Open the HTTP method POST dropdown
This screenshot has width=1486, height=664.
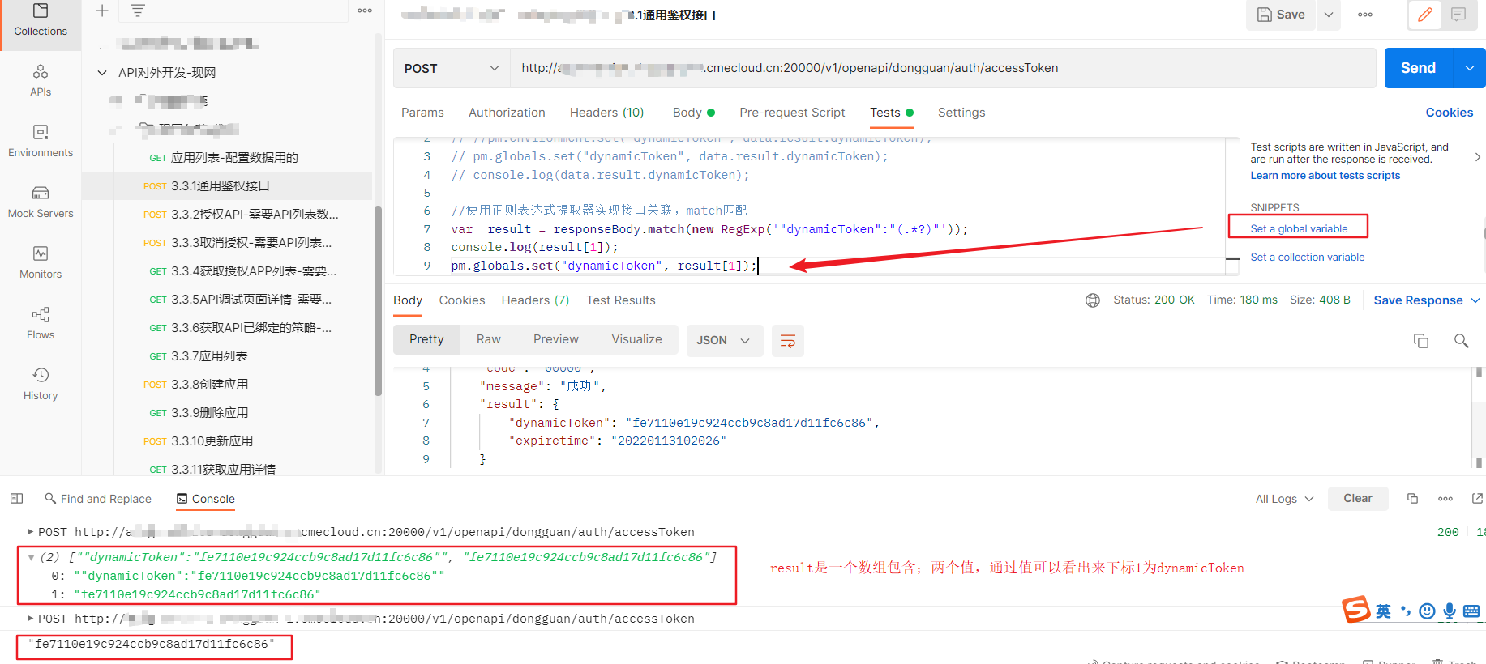[x=452, y=68]
